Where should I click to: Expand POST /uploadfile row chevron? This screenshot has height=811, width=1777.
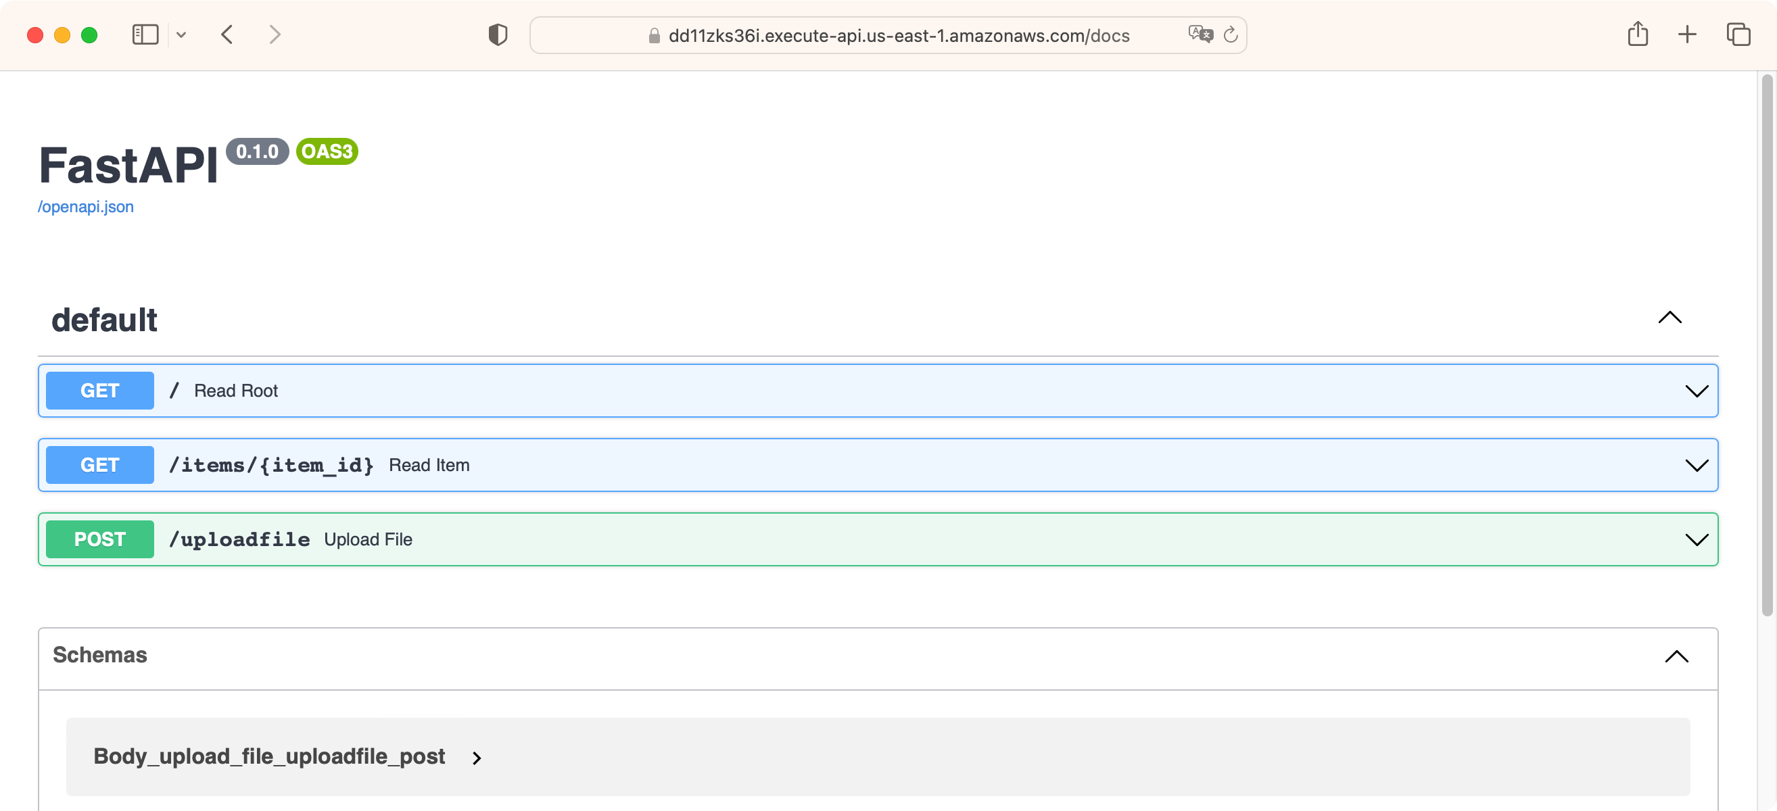1697,539
